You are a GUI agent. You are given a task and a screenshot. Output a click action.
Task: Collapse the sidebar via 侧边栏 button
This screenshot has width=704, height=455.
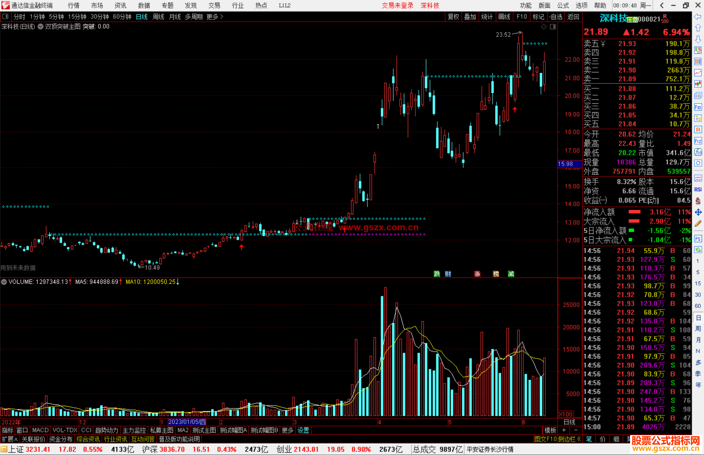pos(569,439)
